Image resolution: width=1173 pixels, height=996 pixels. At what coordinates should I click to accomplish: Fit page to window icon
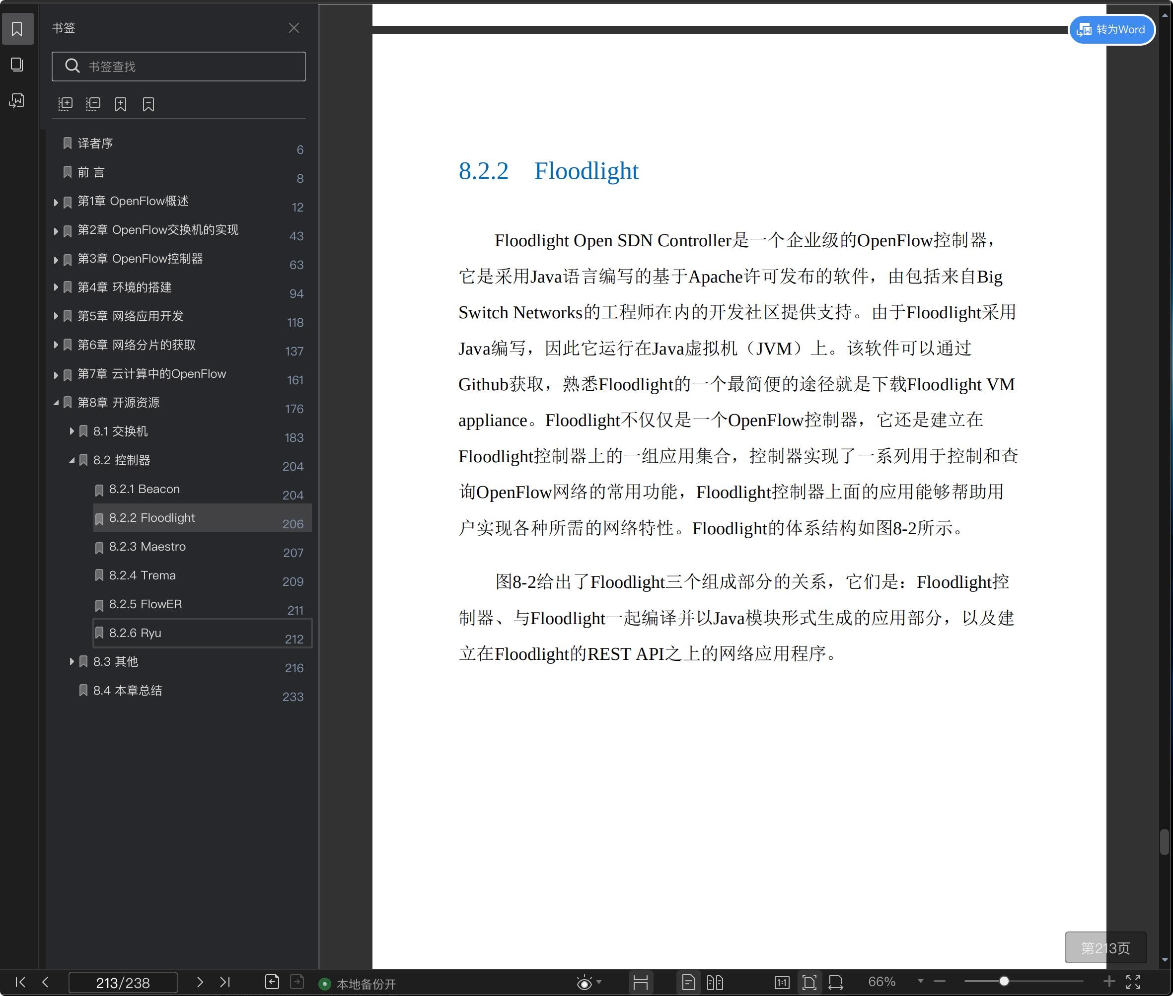pos(809,983)
